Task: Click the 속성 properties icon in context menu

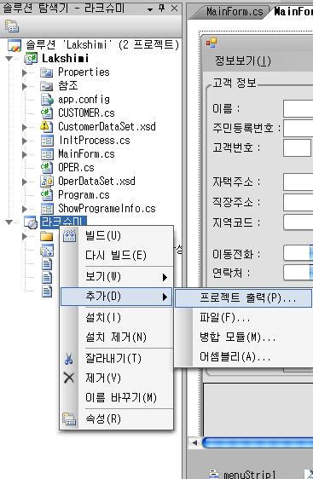Action: pos(69,418)
